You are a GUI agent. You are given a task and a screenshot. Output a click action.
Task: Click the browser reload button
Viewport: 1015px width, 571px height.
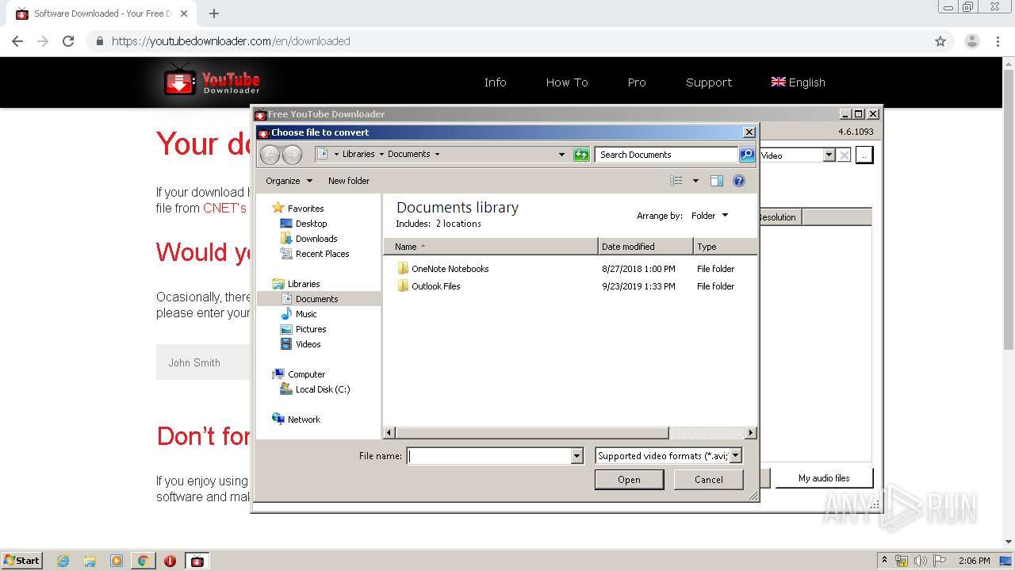(68, 41)
